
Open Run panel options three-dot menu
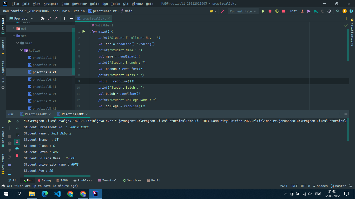coord(339,114)
